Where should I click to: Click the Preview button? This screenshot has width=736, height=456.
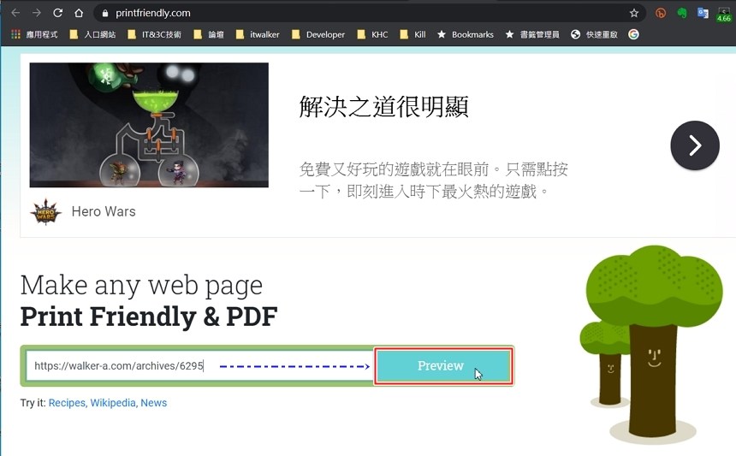tap(443, 366)
